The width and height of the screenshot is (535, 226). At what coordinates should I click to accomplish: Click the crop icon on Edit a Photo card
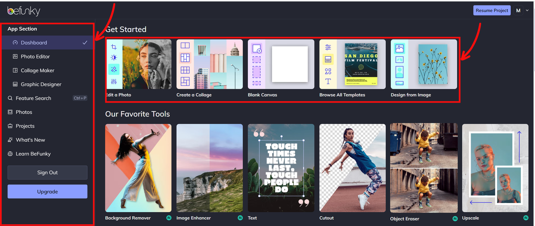pos(114,47)
